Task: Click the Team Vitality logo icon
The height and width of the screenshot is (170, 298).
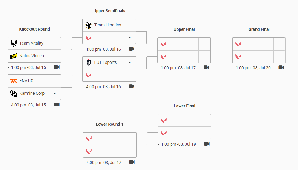Action: click(14, 43)
